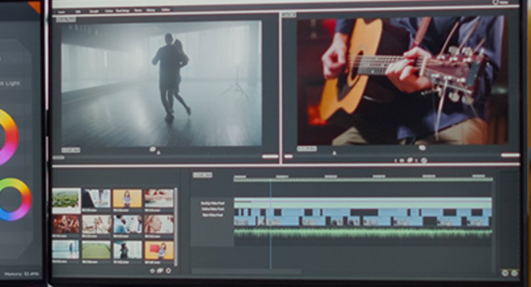Select the green field clip thumbnail
Image resolution: width=531 pixels, height=287 pixels.
(96, 249)
